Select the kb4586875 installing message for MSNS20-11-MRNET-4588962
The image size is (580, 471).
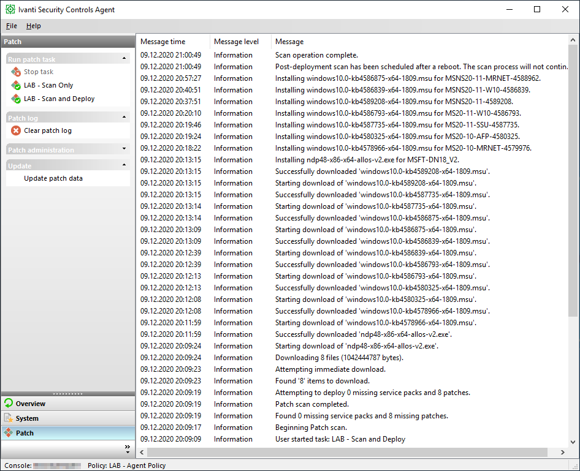pos(408,78)
